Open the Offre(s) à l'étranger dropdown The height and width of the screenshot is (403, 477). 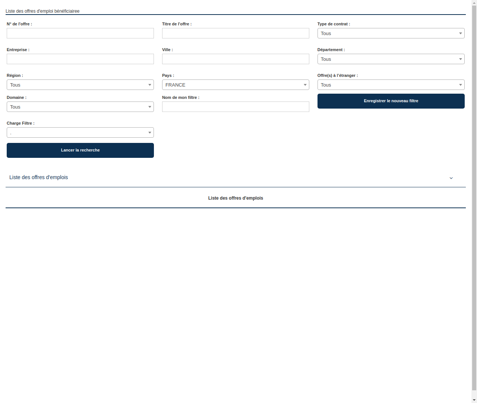(391, 85)
